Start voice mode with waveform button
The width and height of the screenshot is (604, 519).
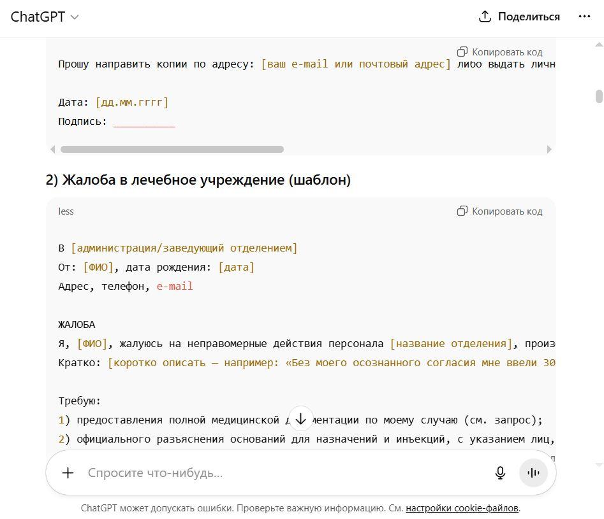pos(533,473)
